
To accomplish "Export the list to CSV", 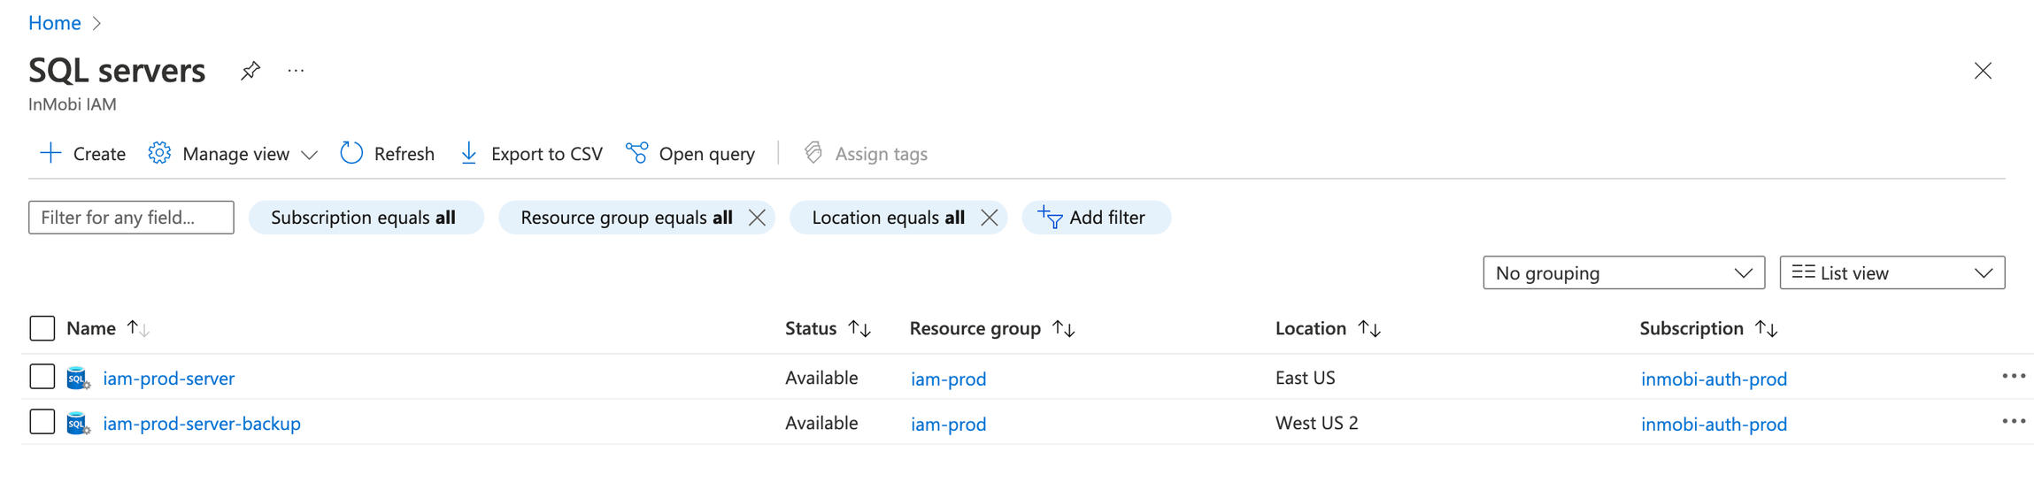I will click(532, 154).
